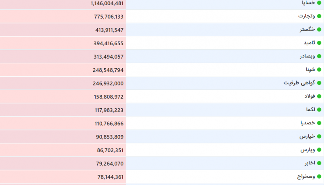Select the value cell 246,932,000
This screenshot has height=185, width=324.
pos(63,83)
